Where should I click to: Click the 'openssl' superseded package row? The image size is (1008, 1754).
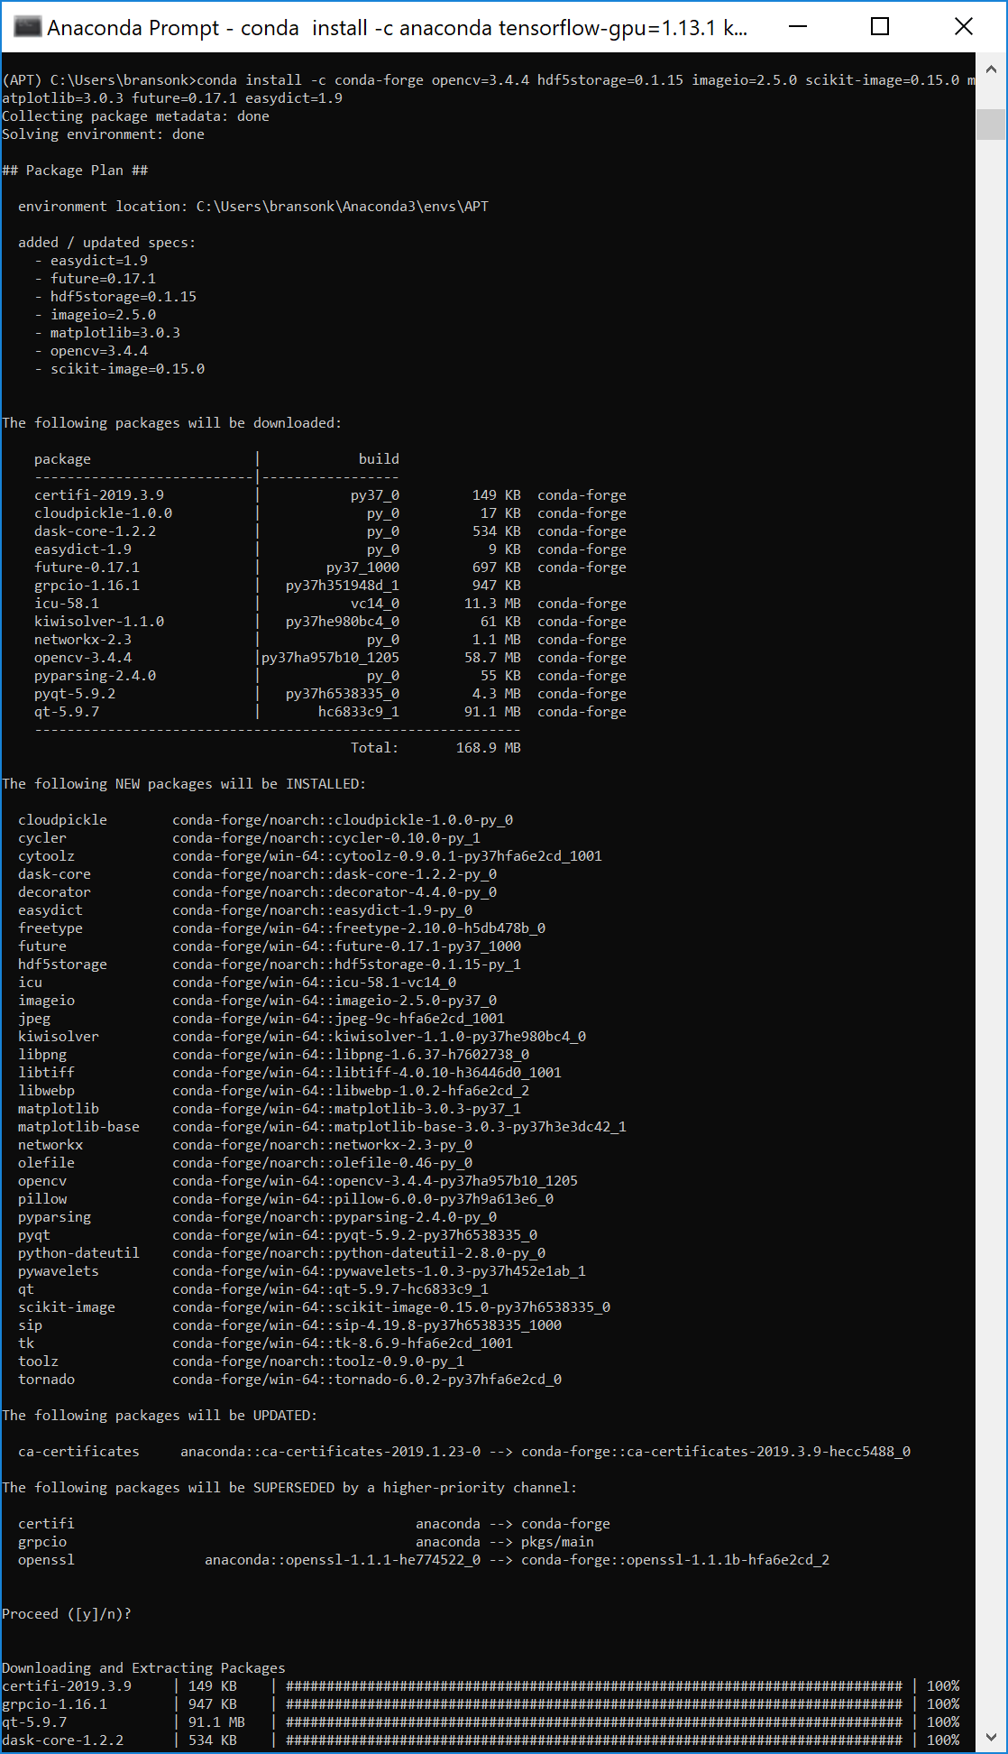424,1560
